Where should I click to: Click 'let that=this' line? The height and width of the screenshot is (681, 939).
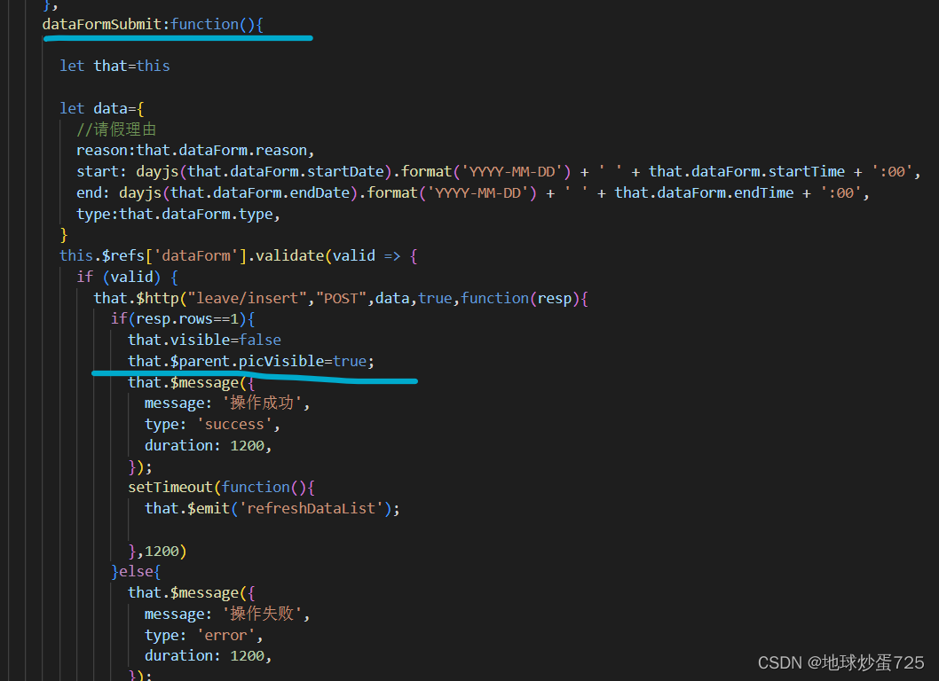(x=114, y=66)
